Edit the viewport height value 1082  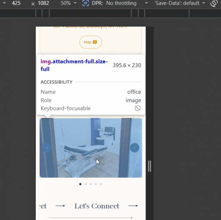[44, 3]
